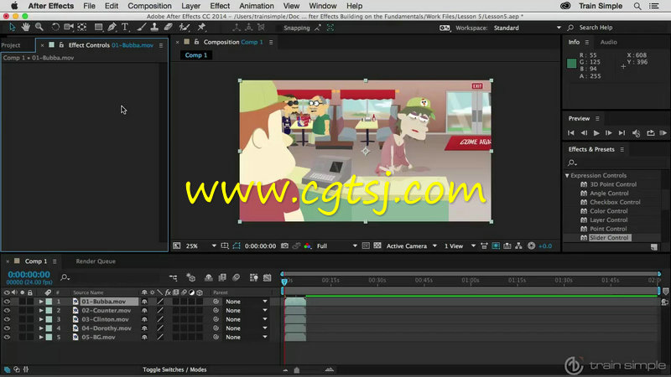Click the 01:00s mark on time ruler
The height and width of the screenshot is (377, 671).
(x=471, y=281)
